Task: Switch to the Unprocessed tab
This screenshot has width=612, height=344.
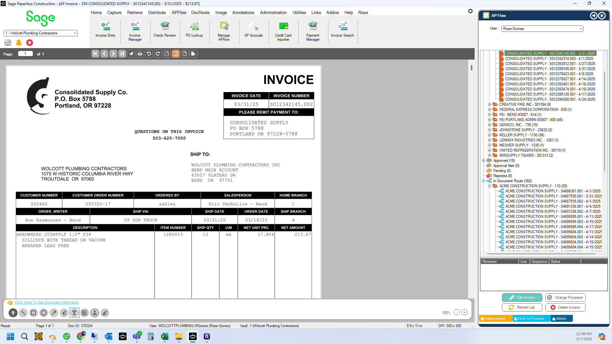Action: (x=495, y=319)
